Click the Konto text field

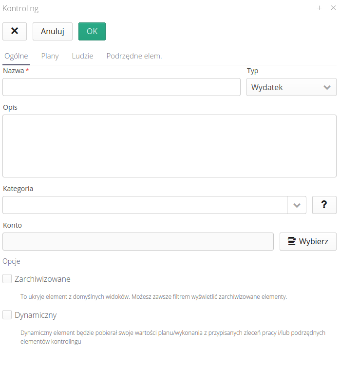(x=138, y=241)
